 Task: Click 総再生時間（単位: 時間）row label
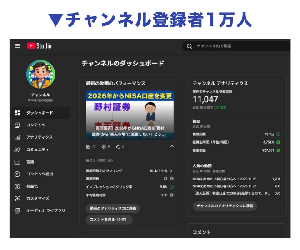tap(210, 142)
